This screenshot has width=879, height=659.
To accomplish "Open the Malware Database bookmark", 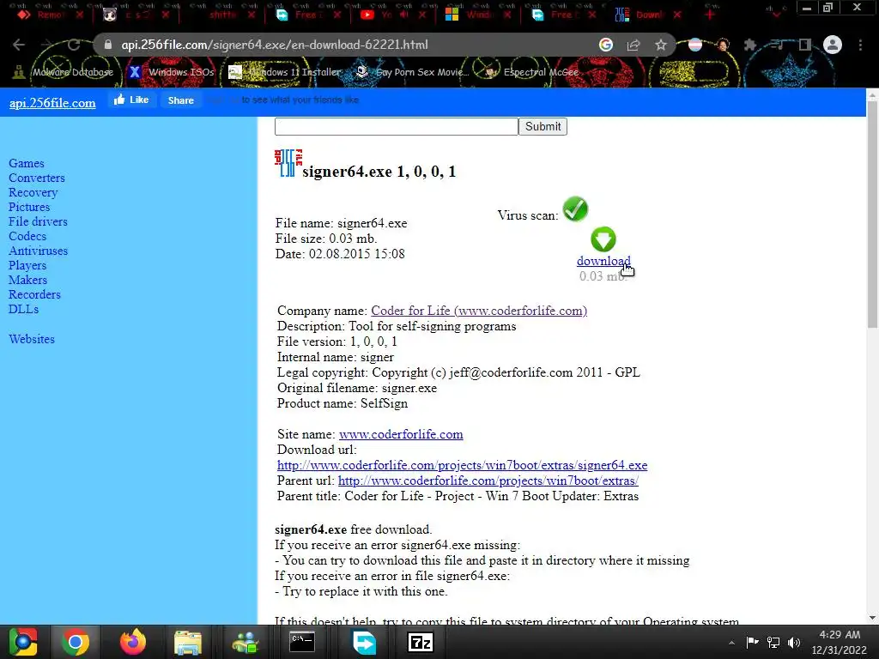I will tap(64, 72).
